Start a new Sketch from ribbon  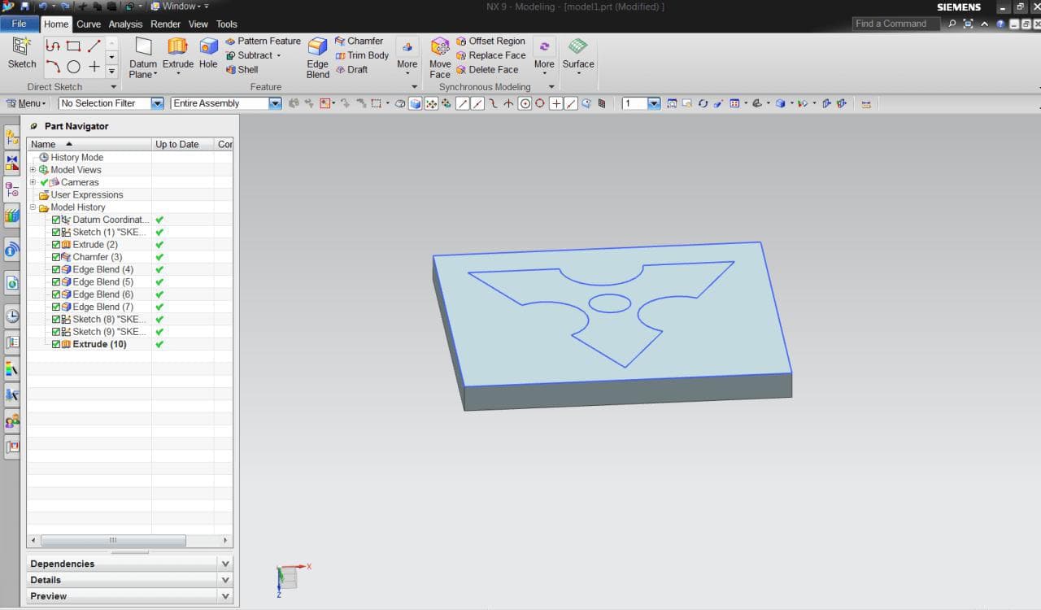[x=22, y=54]
